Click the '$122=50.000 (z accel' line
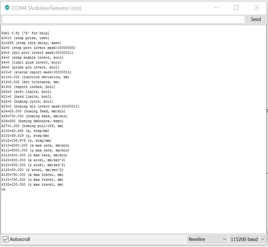 click(x=32, y=170)
